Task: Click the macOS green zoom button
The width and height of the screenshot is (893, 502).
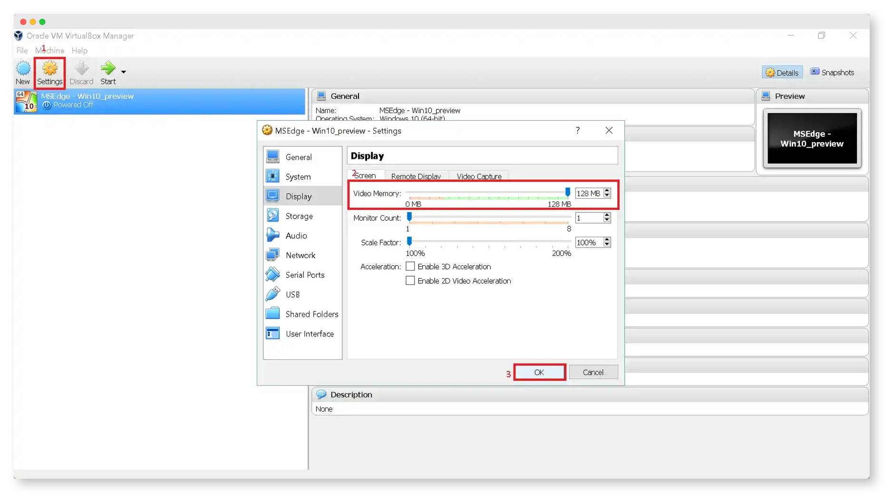Action: click(x=42, y=22)
